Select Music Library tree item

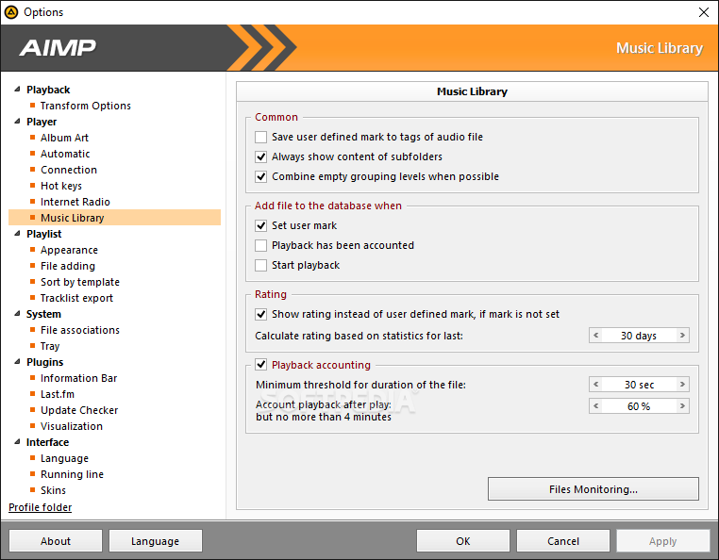click(114, 218)
